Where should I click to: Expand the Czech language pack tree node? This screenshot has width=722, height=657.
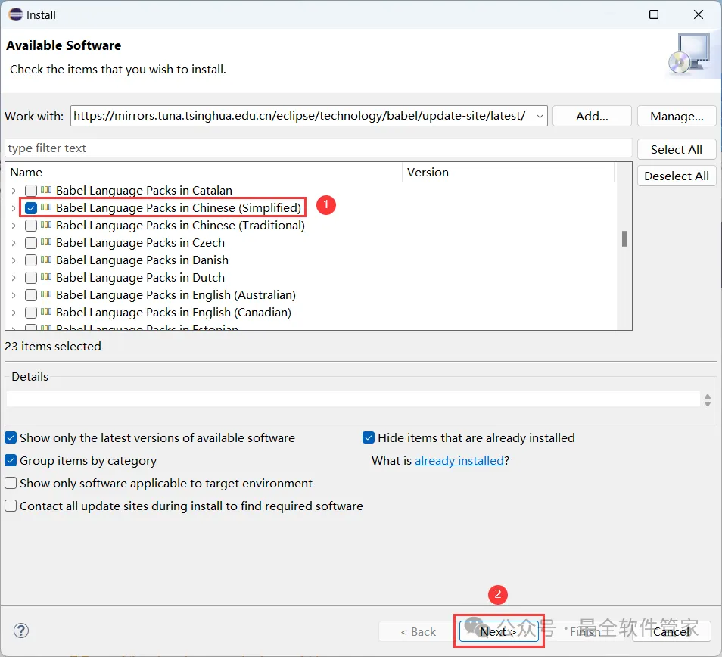tap(14, 243)
